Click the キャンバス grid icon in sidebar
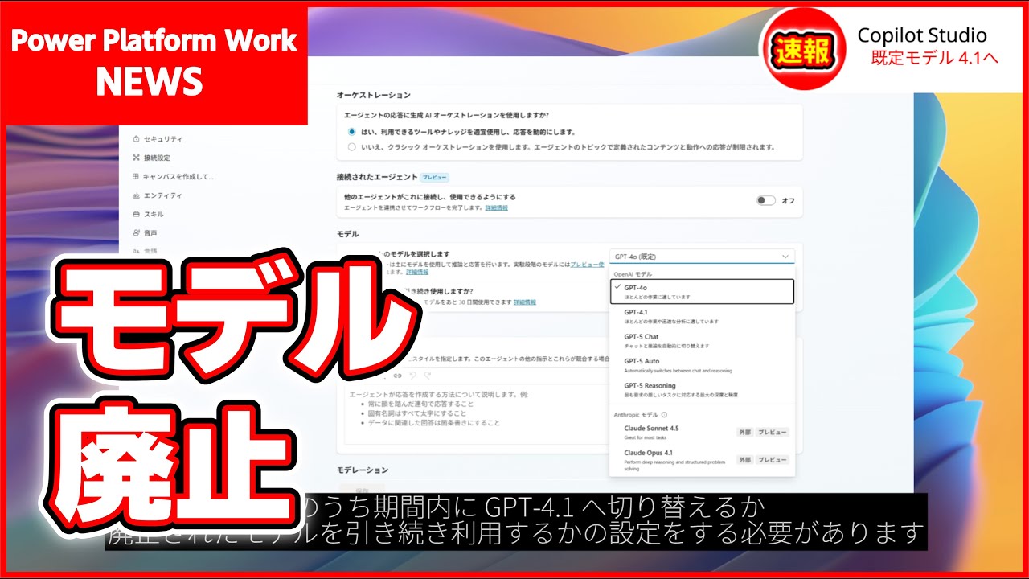1029x579 pixels. tap(136, 176)
